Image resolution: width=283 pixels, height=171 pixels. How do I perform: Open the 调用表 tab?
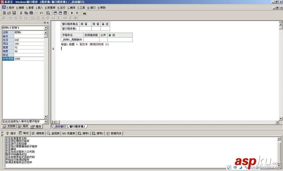tap(38, 133)
